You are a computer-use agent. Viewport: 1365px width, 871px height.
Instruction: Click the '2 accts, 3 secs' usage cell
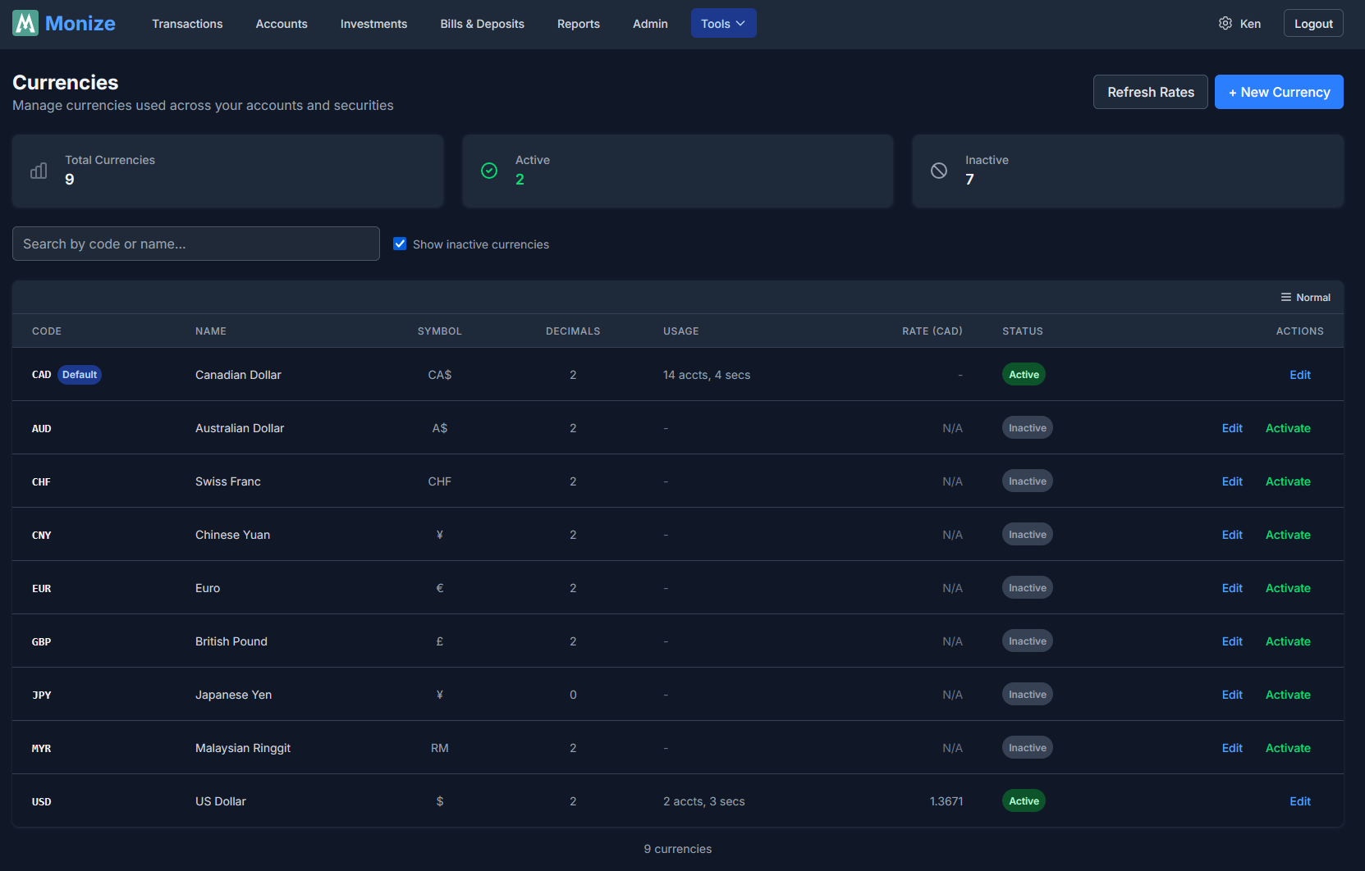coord(704,801)
